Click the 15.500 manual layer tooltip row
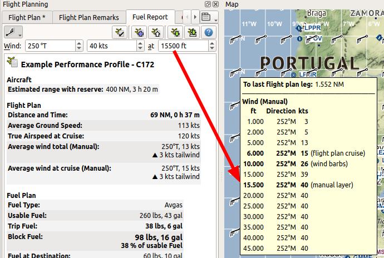Image resolution: width=384 pixels, height=258 pixels. pyautogui.click(x=298, y=185)
